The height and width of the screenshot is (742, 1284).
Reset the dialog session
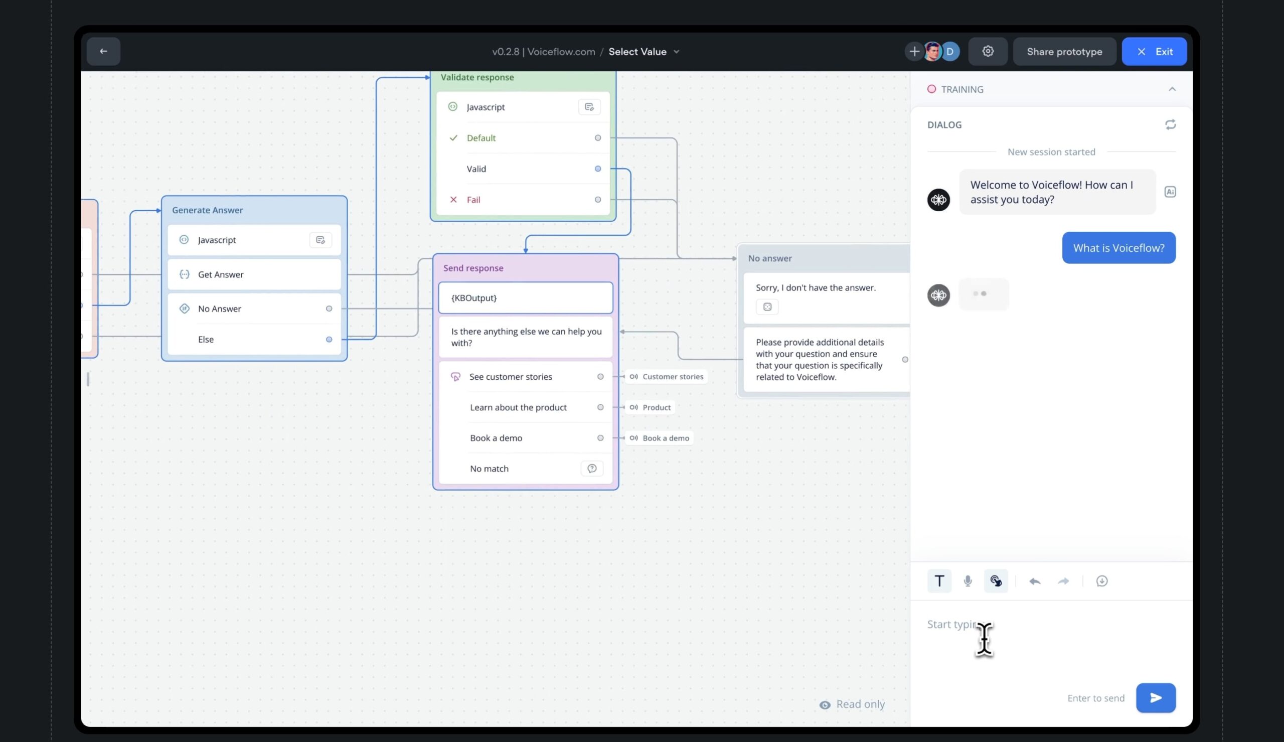pos(1170,125)
